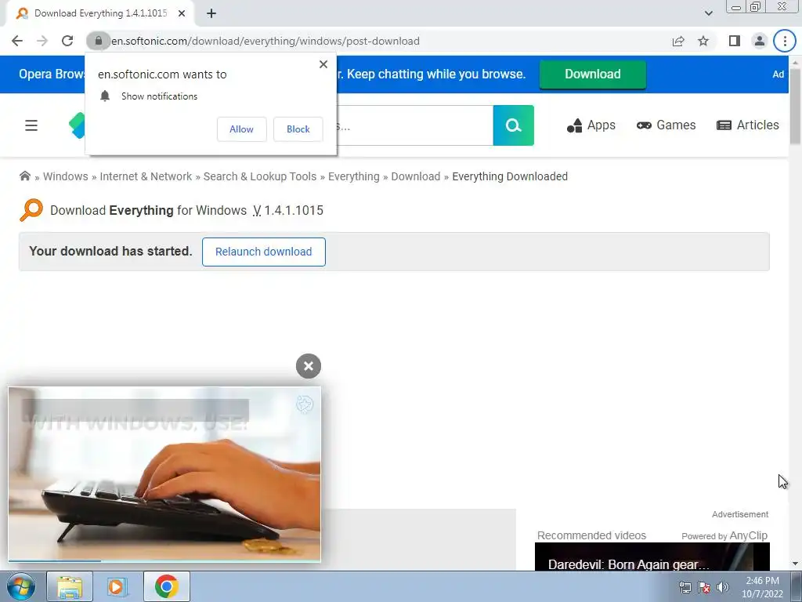
Task: Click the taskbar clock showing 2:46 PM
Action: [763, 587]
